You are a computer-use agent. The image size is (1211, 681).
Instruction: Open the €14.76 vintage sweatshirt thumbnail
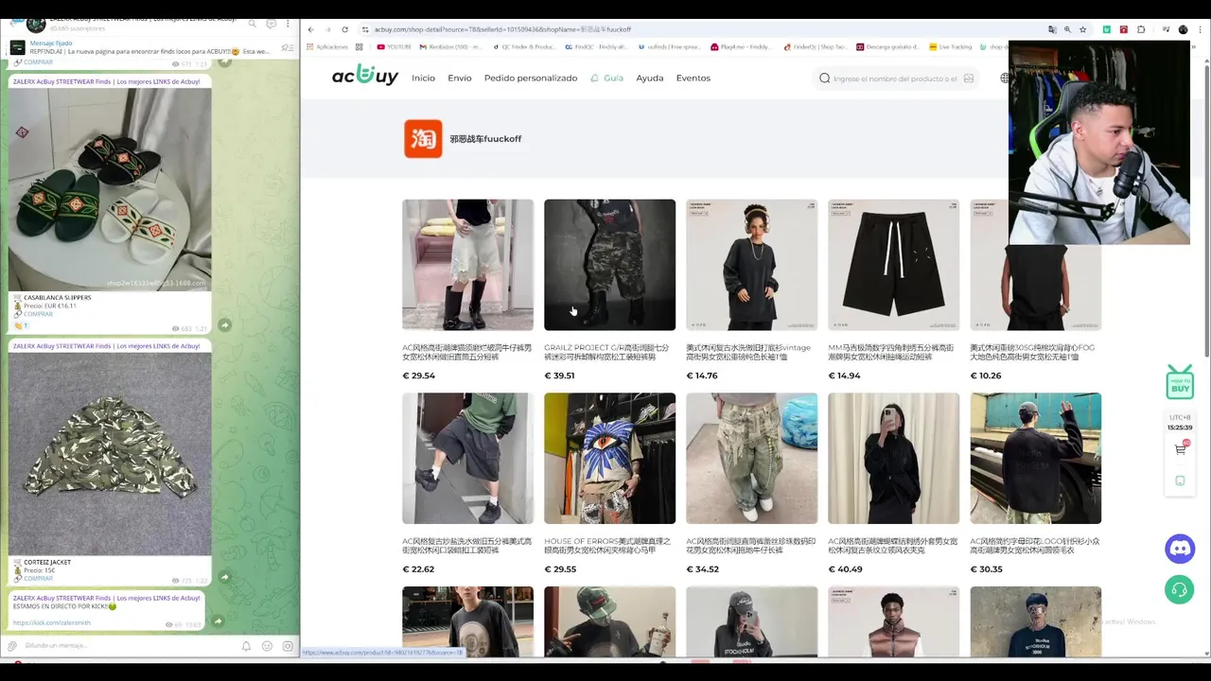[x=751, y=265]
